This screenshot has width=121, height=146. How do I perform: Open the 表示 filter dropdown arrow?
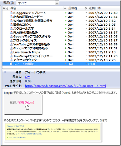point(57,3)
